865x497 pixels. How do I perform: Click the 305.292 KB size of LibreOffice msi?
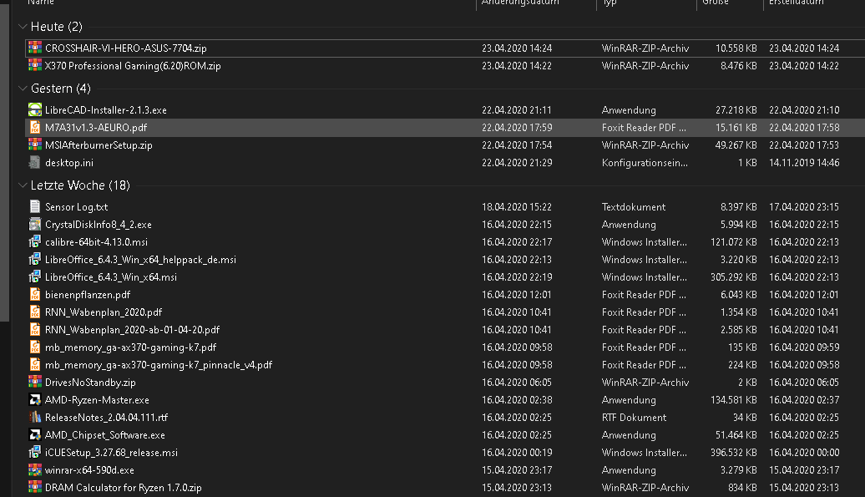[x=734, y=277]
